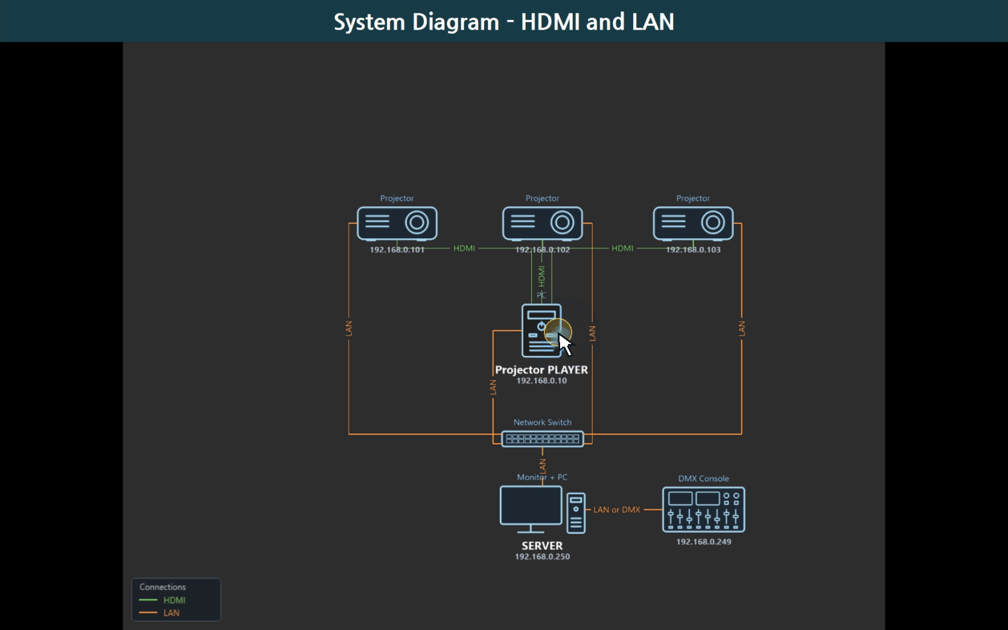Click the projector icon labeled 192.168.0.103
The image size is (1008, 630).
(693, 223)
